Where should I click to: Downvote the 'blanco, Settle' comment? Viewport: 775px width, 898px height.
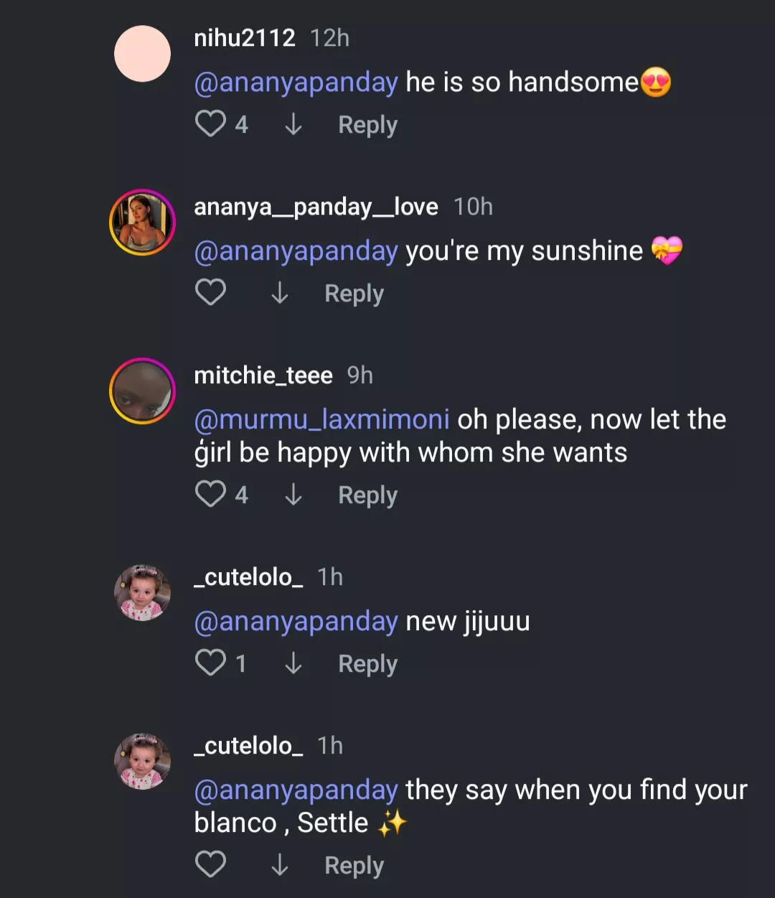pyautogui.click(x=279, y=865)
